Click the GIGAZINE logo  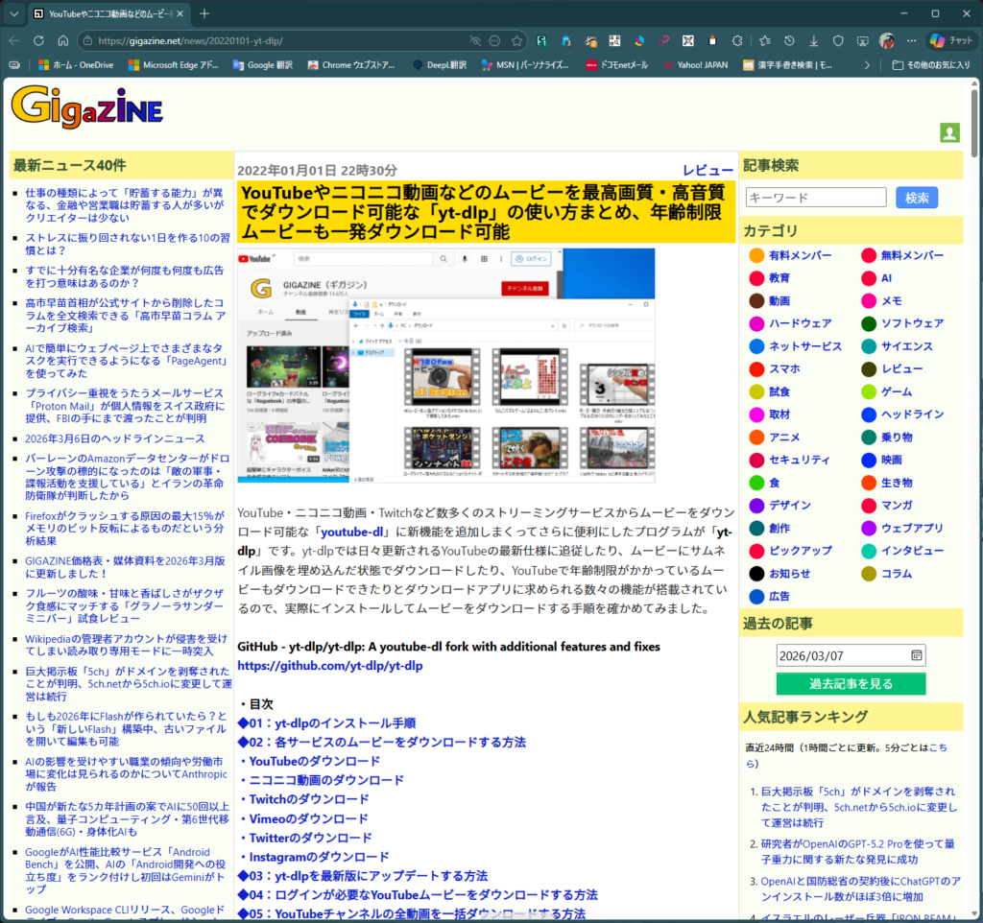point(86,106)
